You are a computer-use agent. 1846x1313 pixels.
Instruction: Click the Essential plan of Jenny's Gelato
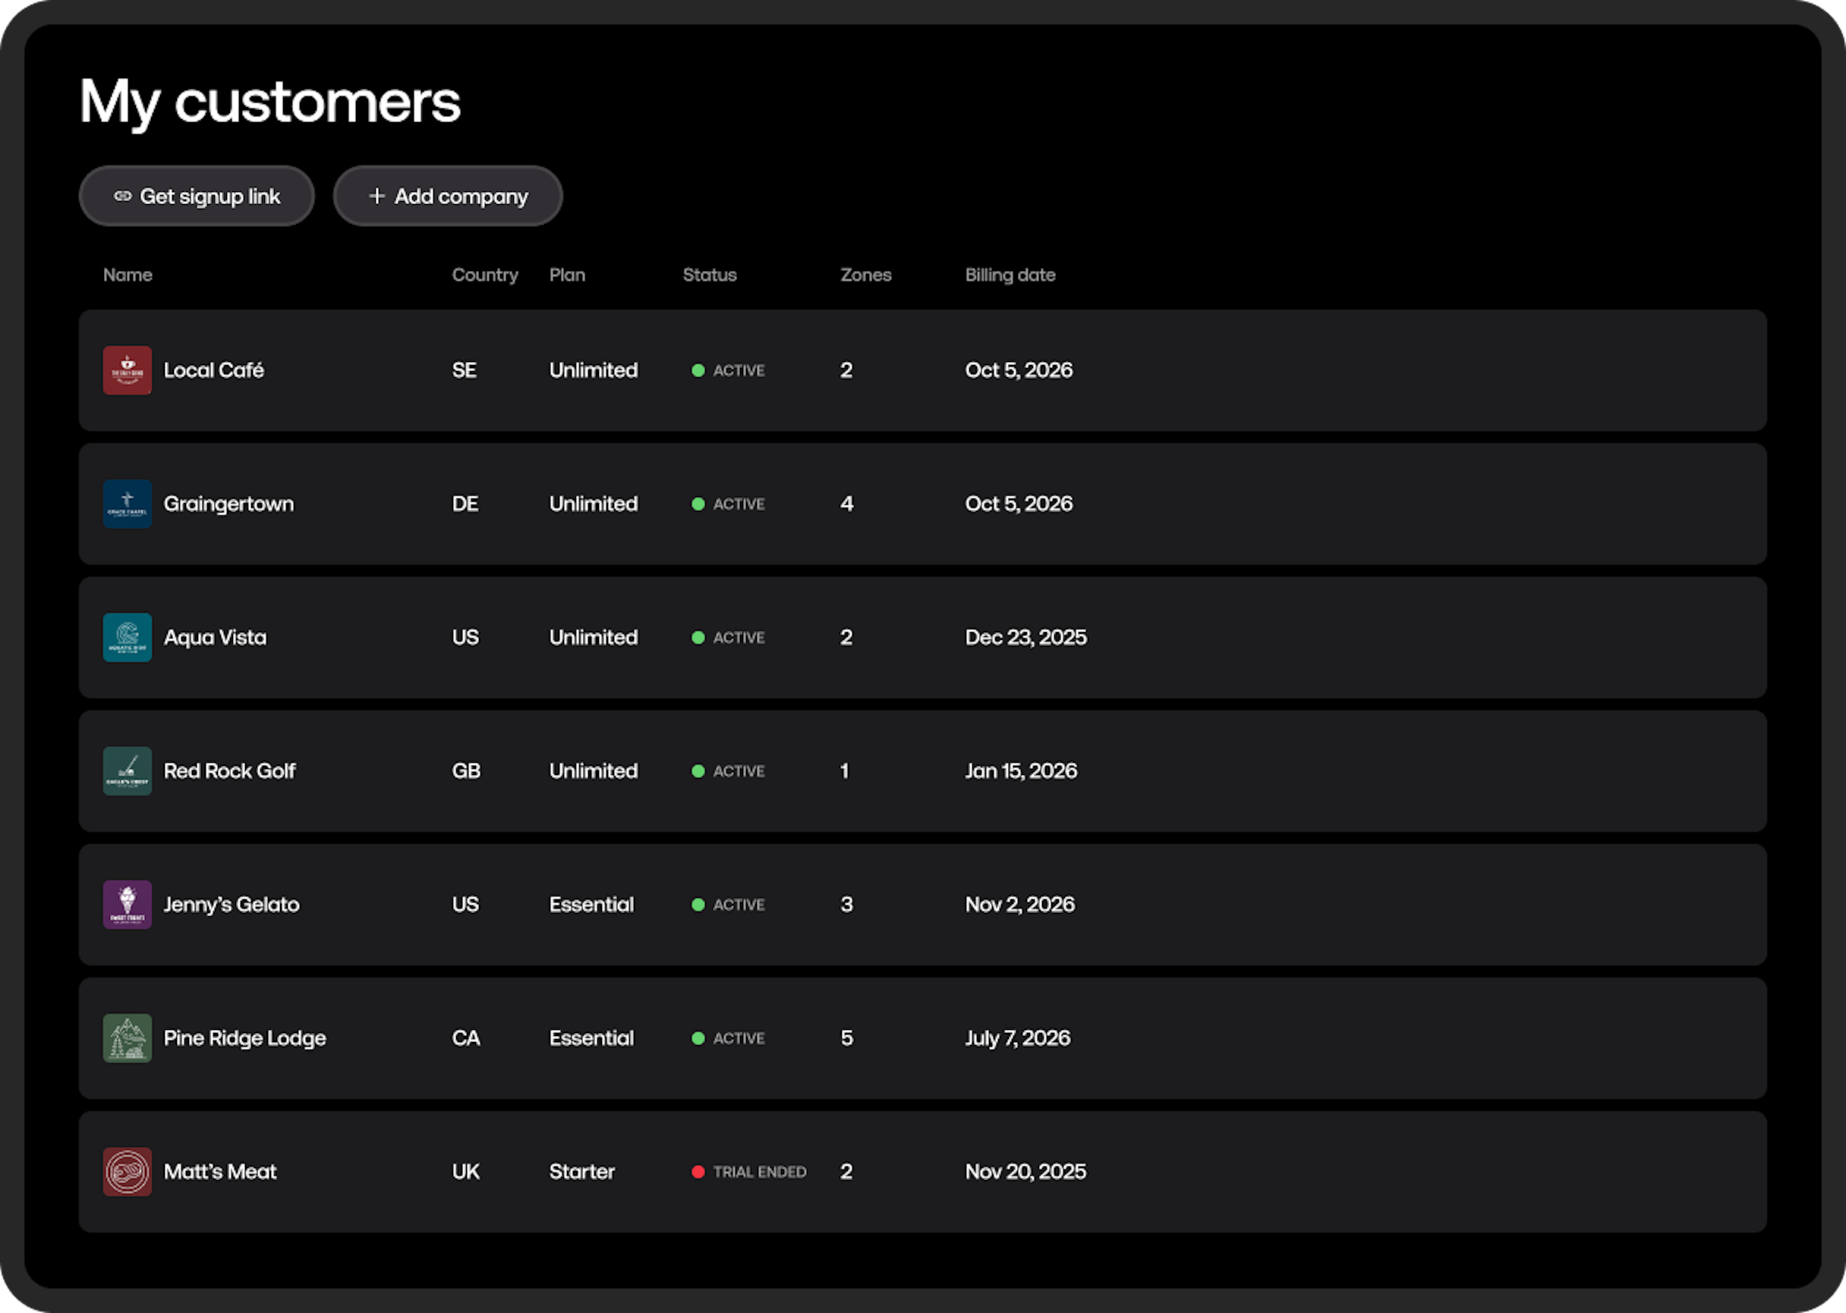click(591, 904)
